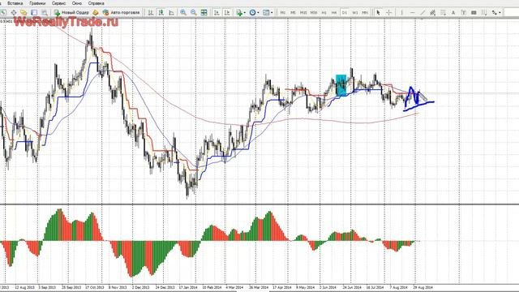The width and height of the screenshot is (519, 292).
Task: Open the Data Window panel icon
Action: (14, 13)
